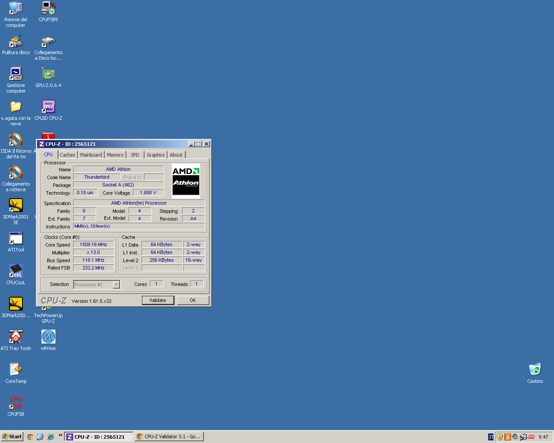This screenshot has height=443, width=554.
Task: Click the Package value Socket A (462)
Action: pos(118,185)
